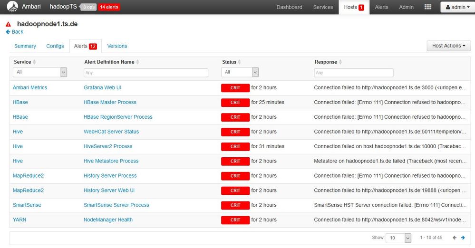Viewport: 475px width, 248px height.
Task: Open the Grafana Web UI alert link
Action: (102, 87)
